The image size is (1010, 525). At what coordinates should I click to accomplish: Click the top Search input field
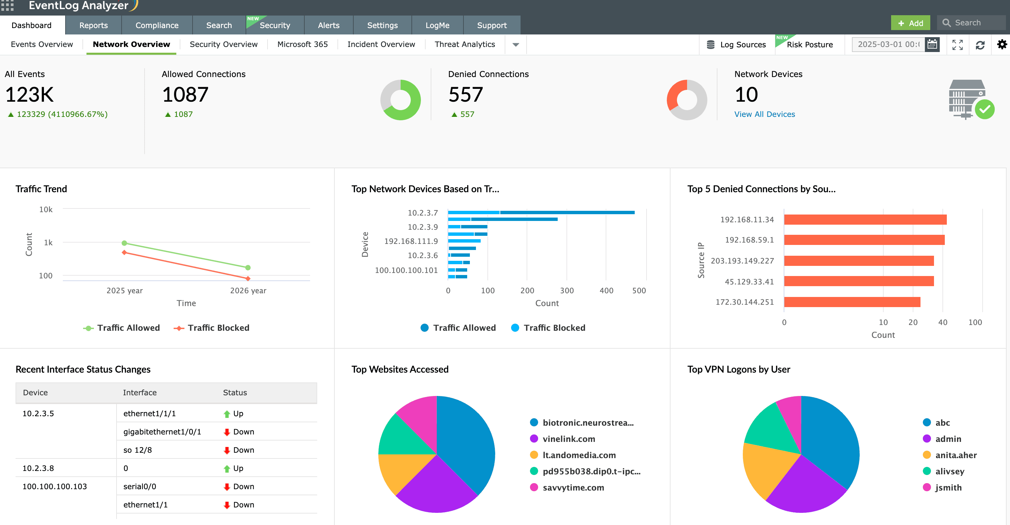click(971, 23)
